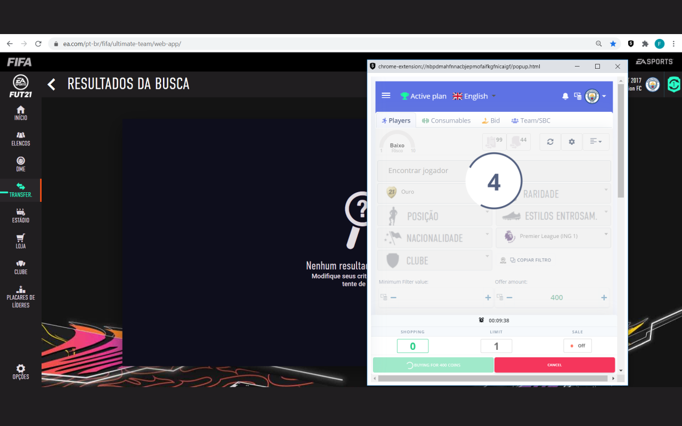The height and width of the screenshot is (426, 682).
Task: Toggle the Sale Off switch
Action: coord(578,346)
